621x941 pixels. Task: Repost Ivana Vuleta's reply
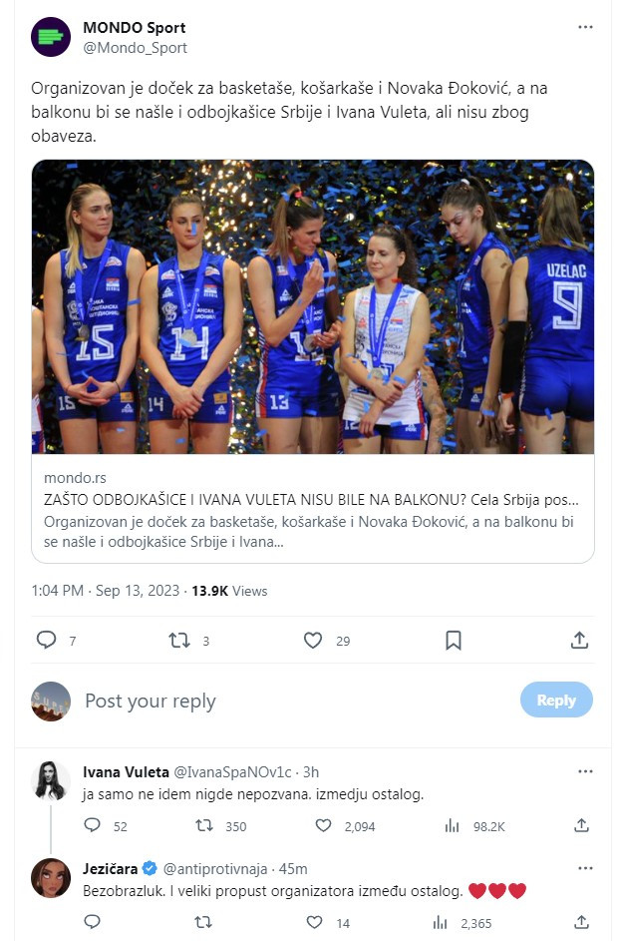tap(203, 825)
